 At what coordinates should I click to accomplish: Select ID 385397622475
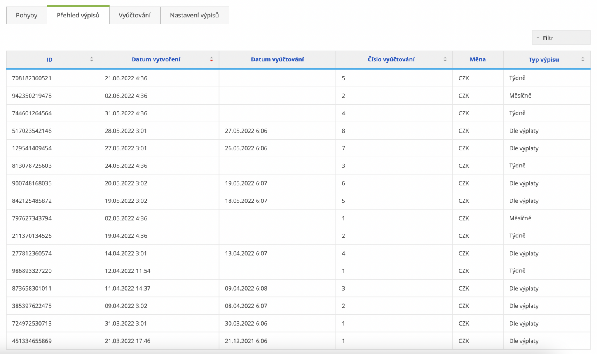(31, 305)
